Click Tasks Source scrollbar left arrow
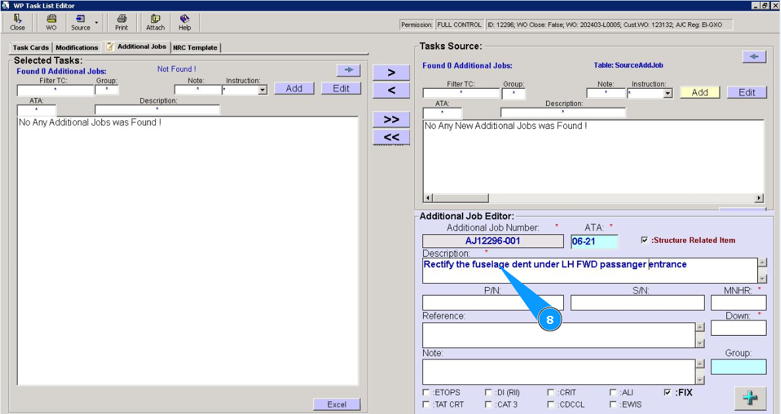The image size is (781, 414). [x=428, y=198]
